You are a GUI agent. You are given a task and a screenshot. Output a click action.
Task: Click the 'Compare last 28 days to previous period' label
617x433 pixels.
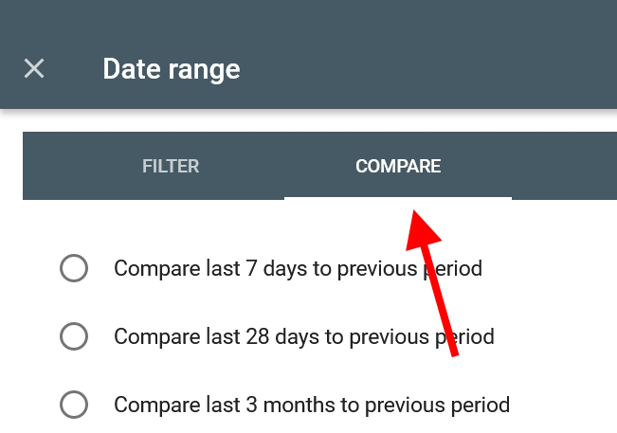(x=304, y=337)
